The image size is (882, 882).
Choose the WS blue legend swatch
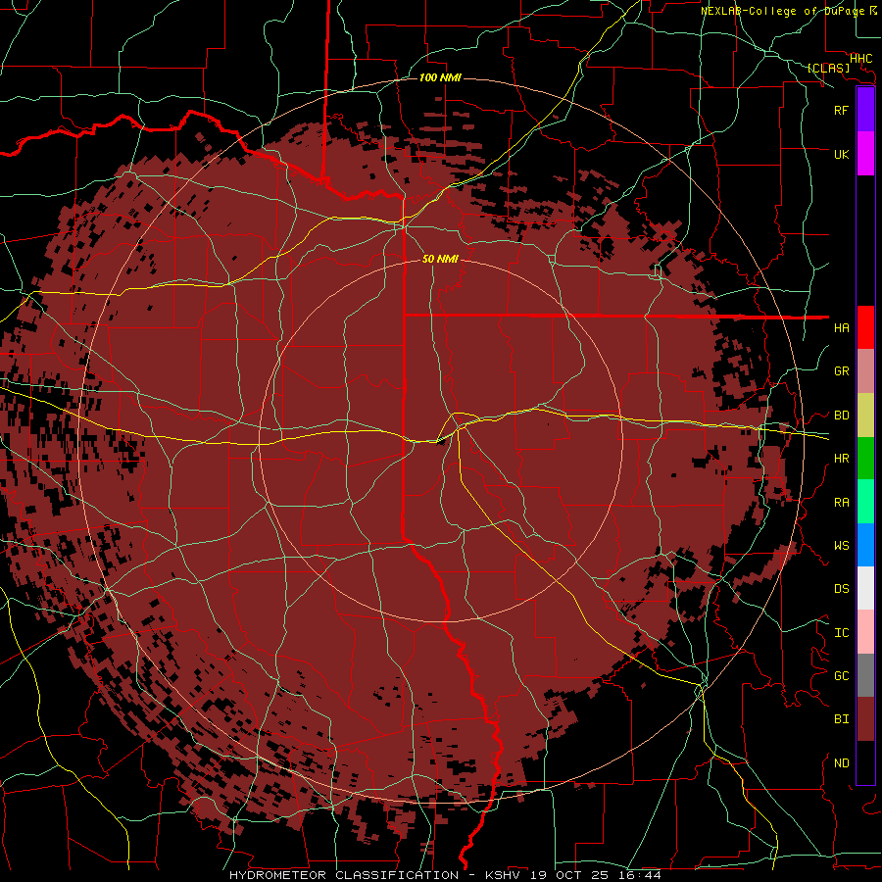coord(865,545)
